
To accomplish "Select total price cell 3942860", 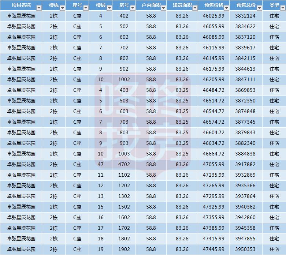I will 245,217.
